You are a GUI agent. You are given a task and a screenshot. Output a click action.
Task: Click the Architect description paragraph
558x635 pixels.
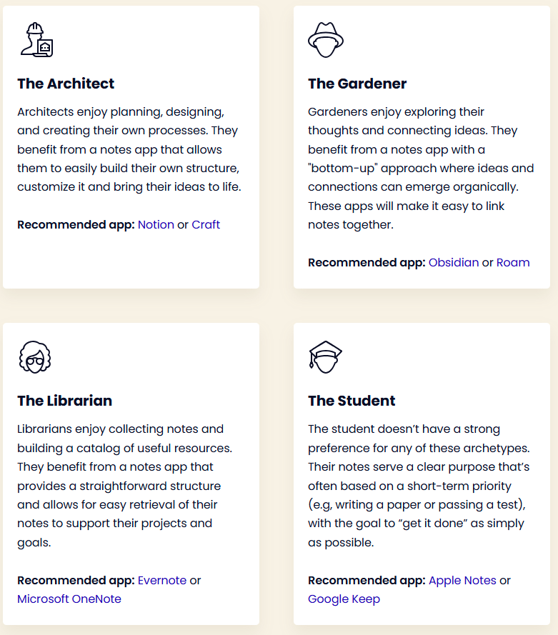[x=129, y=150]
